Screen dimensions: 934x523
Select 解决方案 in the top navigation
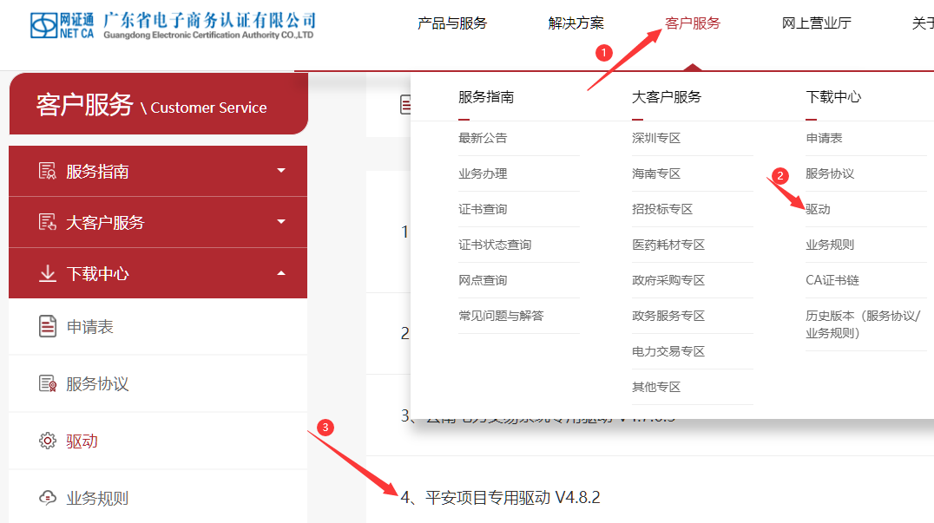coord(576,23)
